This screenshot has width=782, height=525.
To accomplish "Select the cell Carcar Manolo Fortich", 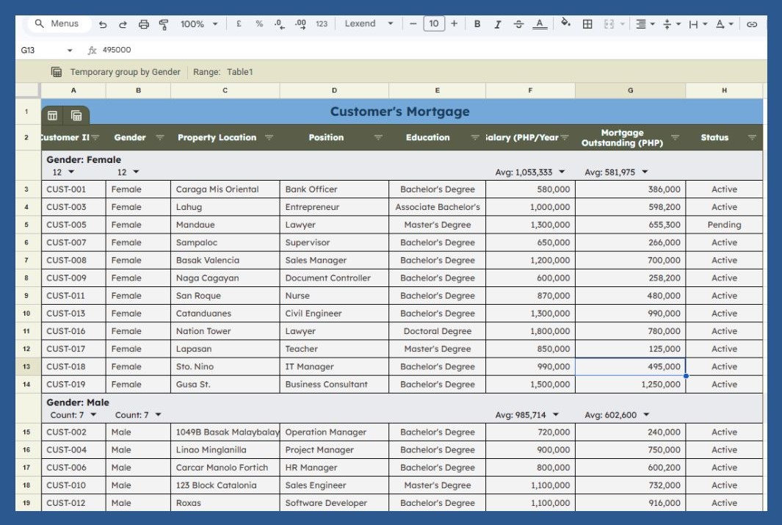I will [225, 468].
